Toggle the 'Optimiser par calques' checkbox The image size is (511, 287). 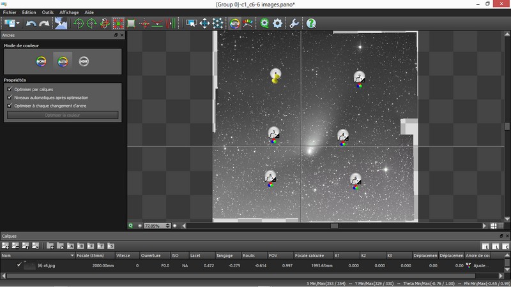point(10,89)
